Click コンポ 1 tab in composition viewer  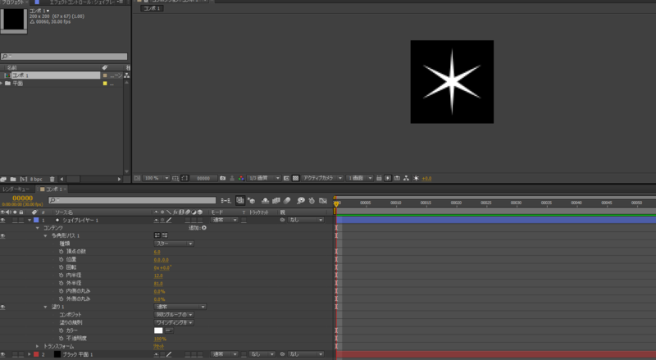pyautogui.click(x=152, y=8)
